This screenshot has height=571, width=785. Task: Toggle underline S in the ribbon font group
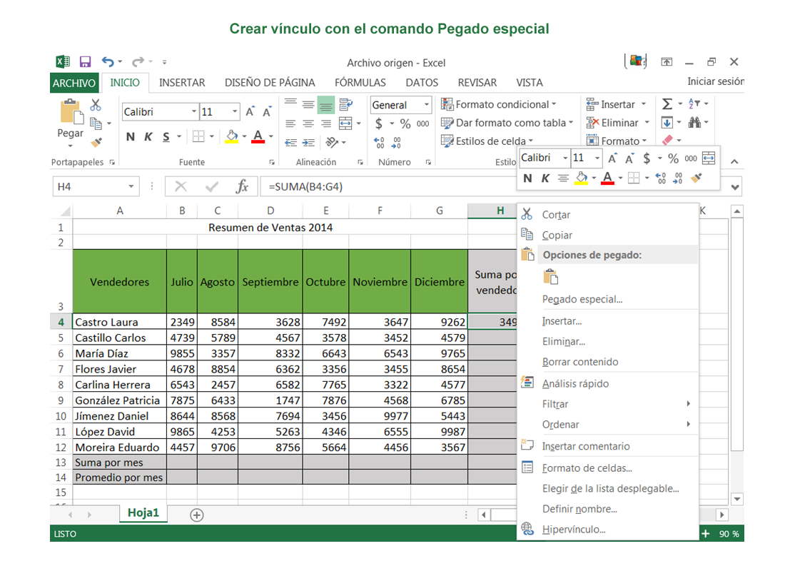pyautogui.click(x=166, y=137)
